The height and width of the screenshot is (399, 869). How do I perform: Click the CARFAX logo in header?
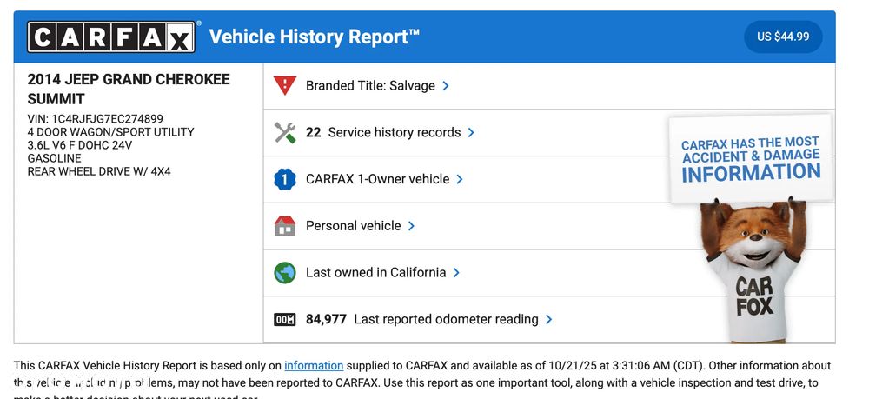[x=111, y=37]
